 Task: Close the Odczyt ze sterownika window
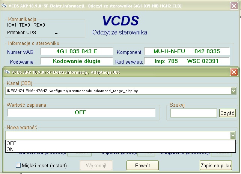click(234, 6)
